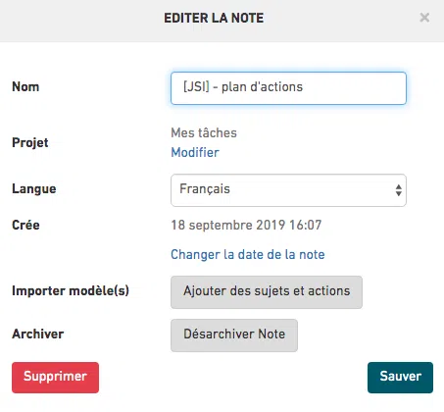
Task: Click Ajouter des sujets et actions button
Action: (267, 292)
